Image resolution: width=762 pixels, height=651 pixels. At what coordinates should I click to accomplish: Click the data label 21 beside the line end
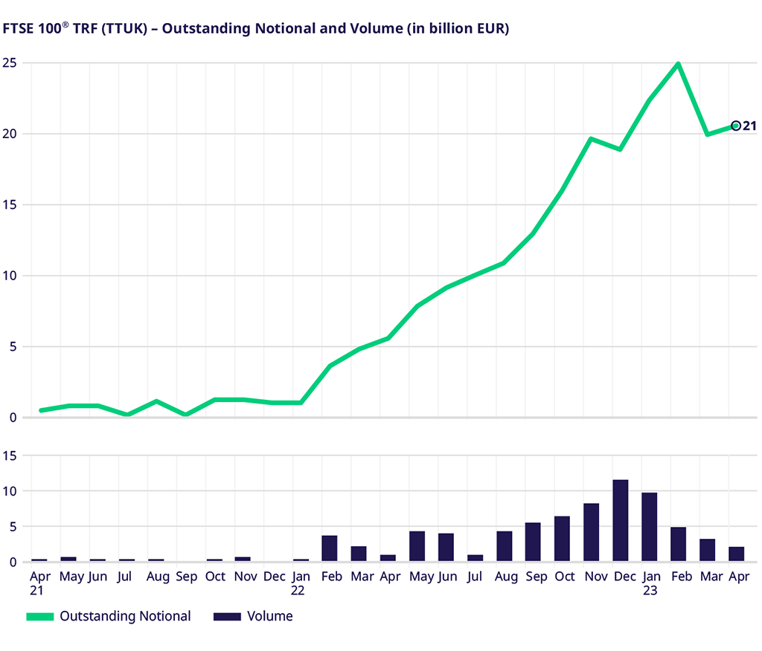[x=749, y=126]
